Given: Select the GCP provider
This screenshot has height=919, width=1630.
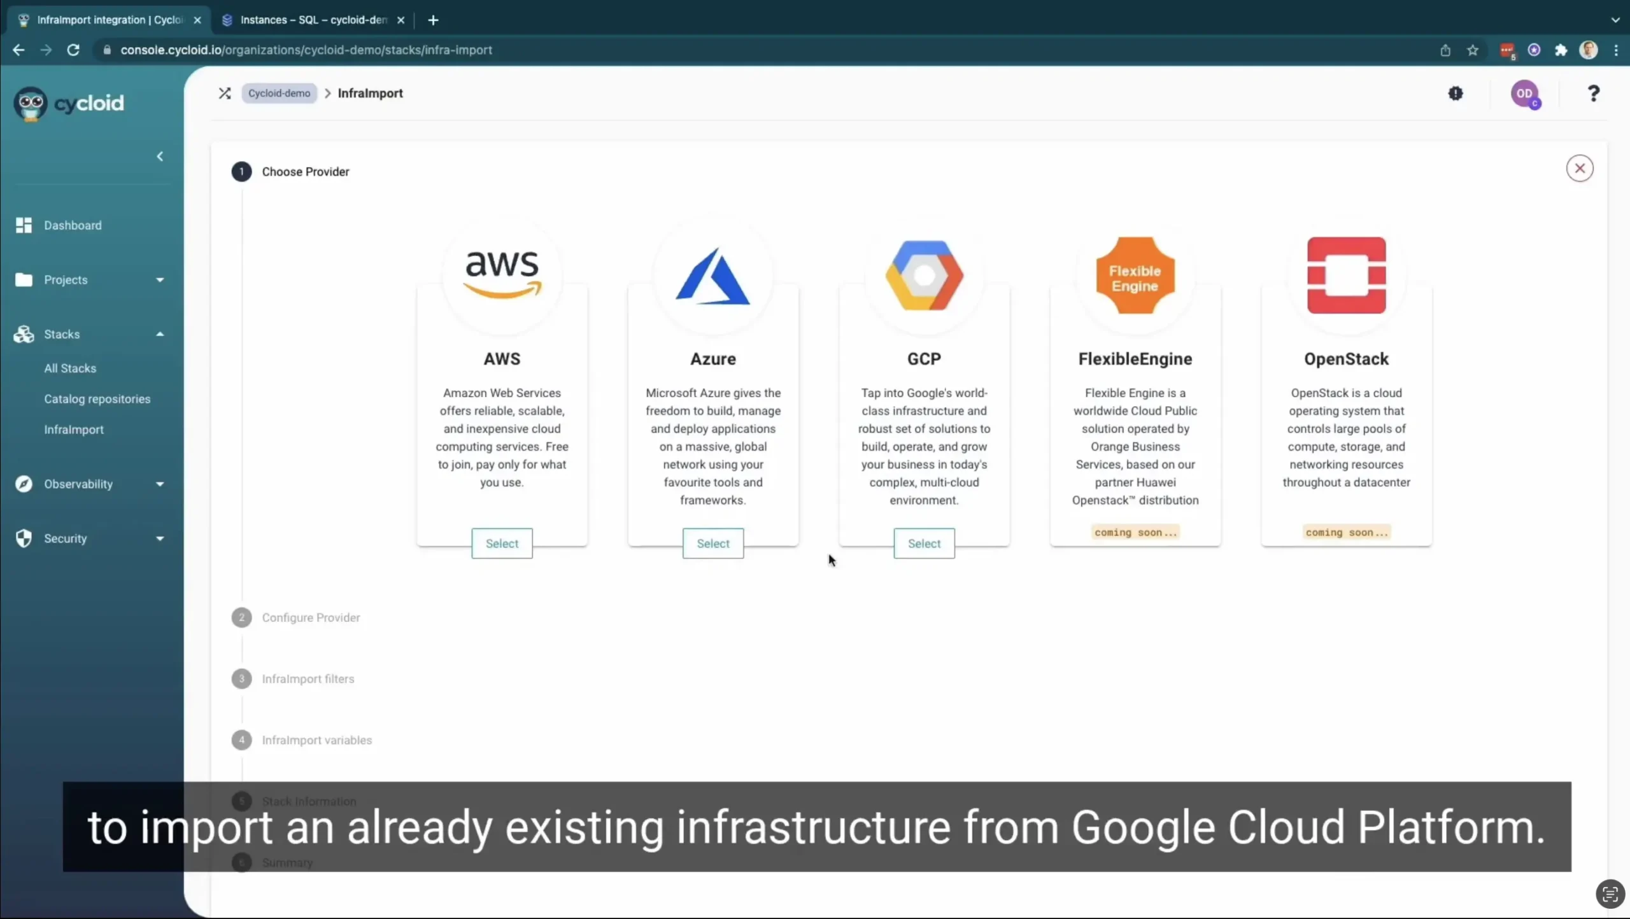Looking at the screenshot, I should [x=924, y=544].
